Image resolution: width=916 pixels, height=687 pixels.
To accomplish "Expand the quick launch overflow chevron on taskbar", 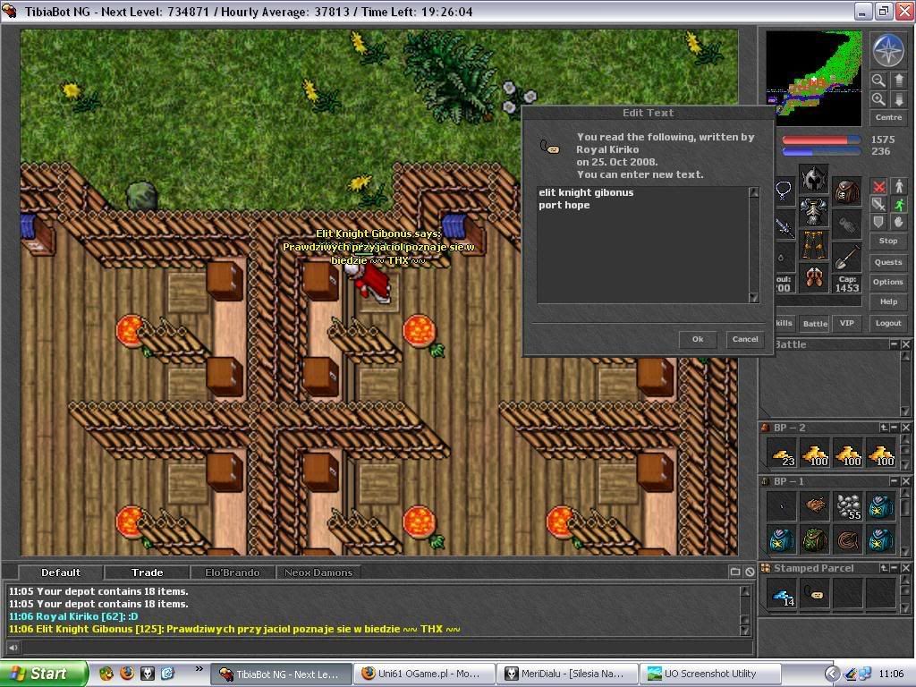I will click(x=199, y=669).
